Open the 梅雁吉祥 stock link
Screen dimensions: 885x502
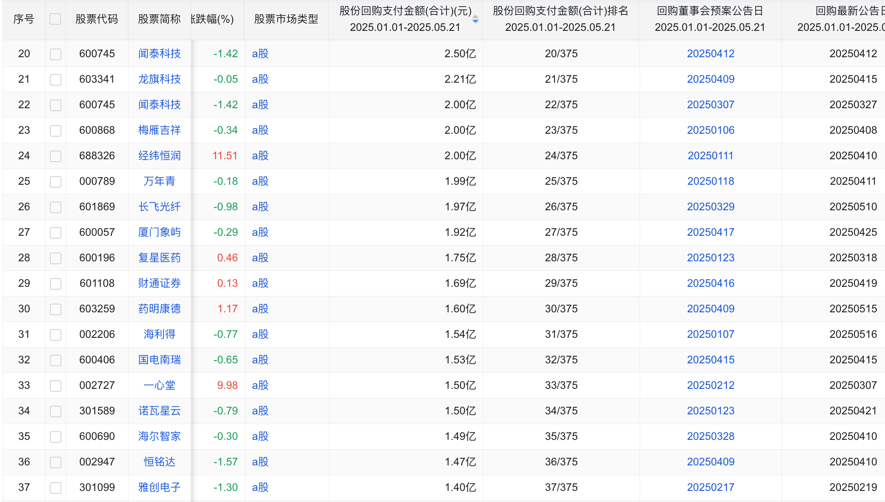(x=159, y=130)
